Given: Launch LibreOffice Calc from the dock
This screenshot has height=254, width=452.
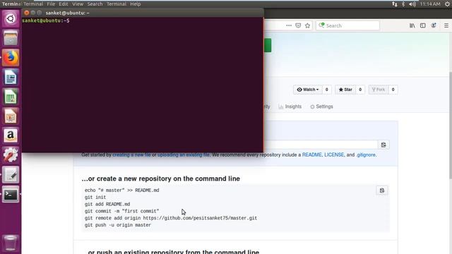Looking at the screenshot, I should [11, 97].
